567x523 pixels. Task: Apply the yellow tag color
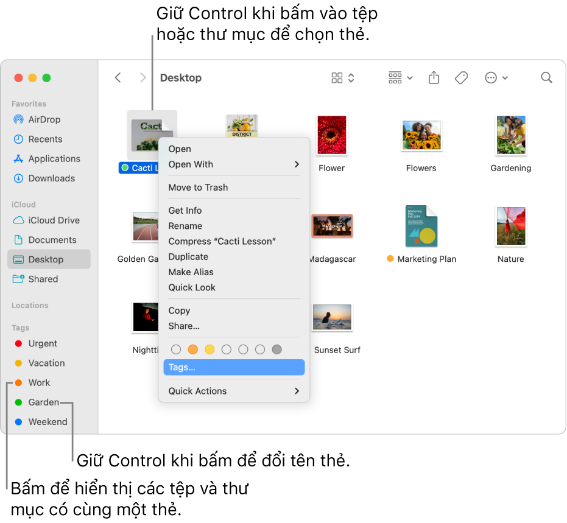(x=210, y=349)
